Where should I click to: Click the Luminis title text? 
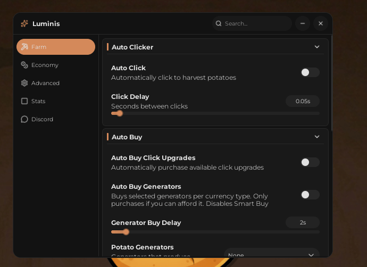coord(46,23)
